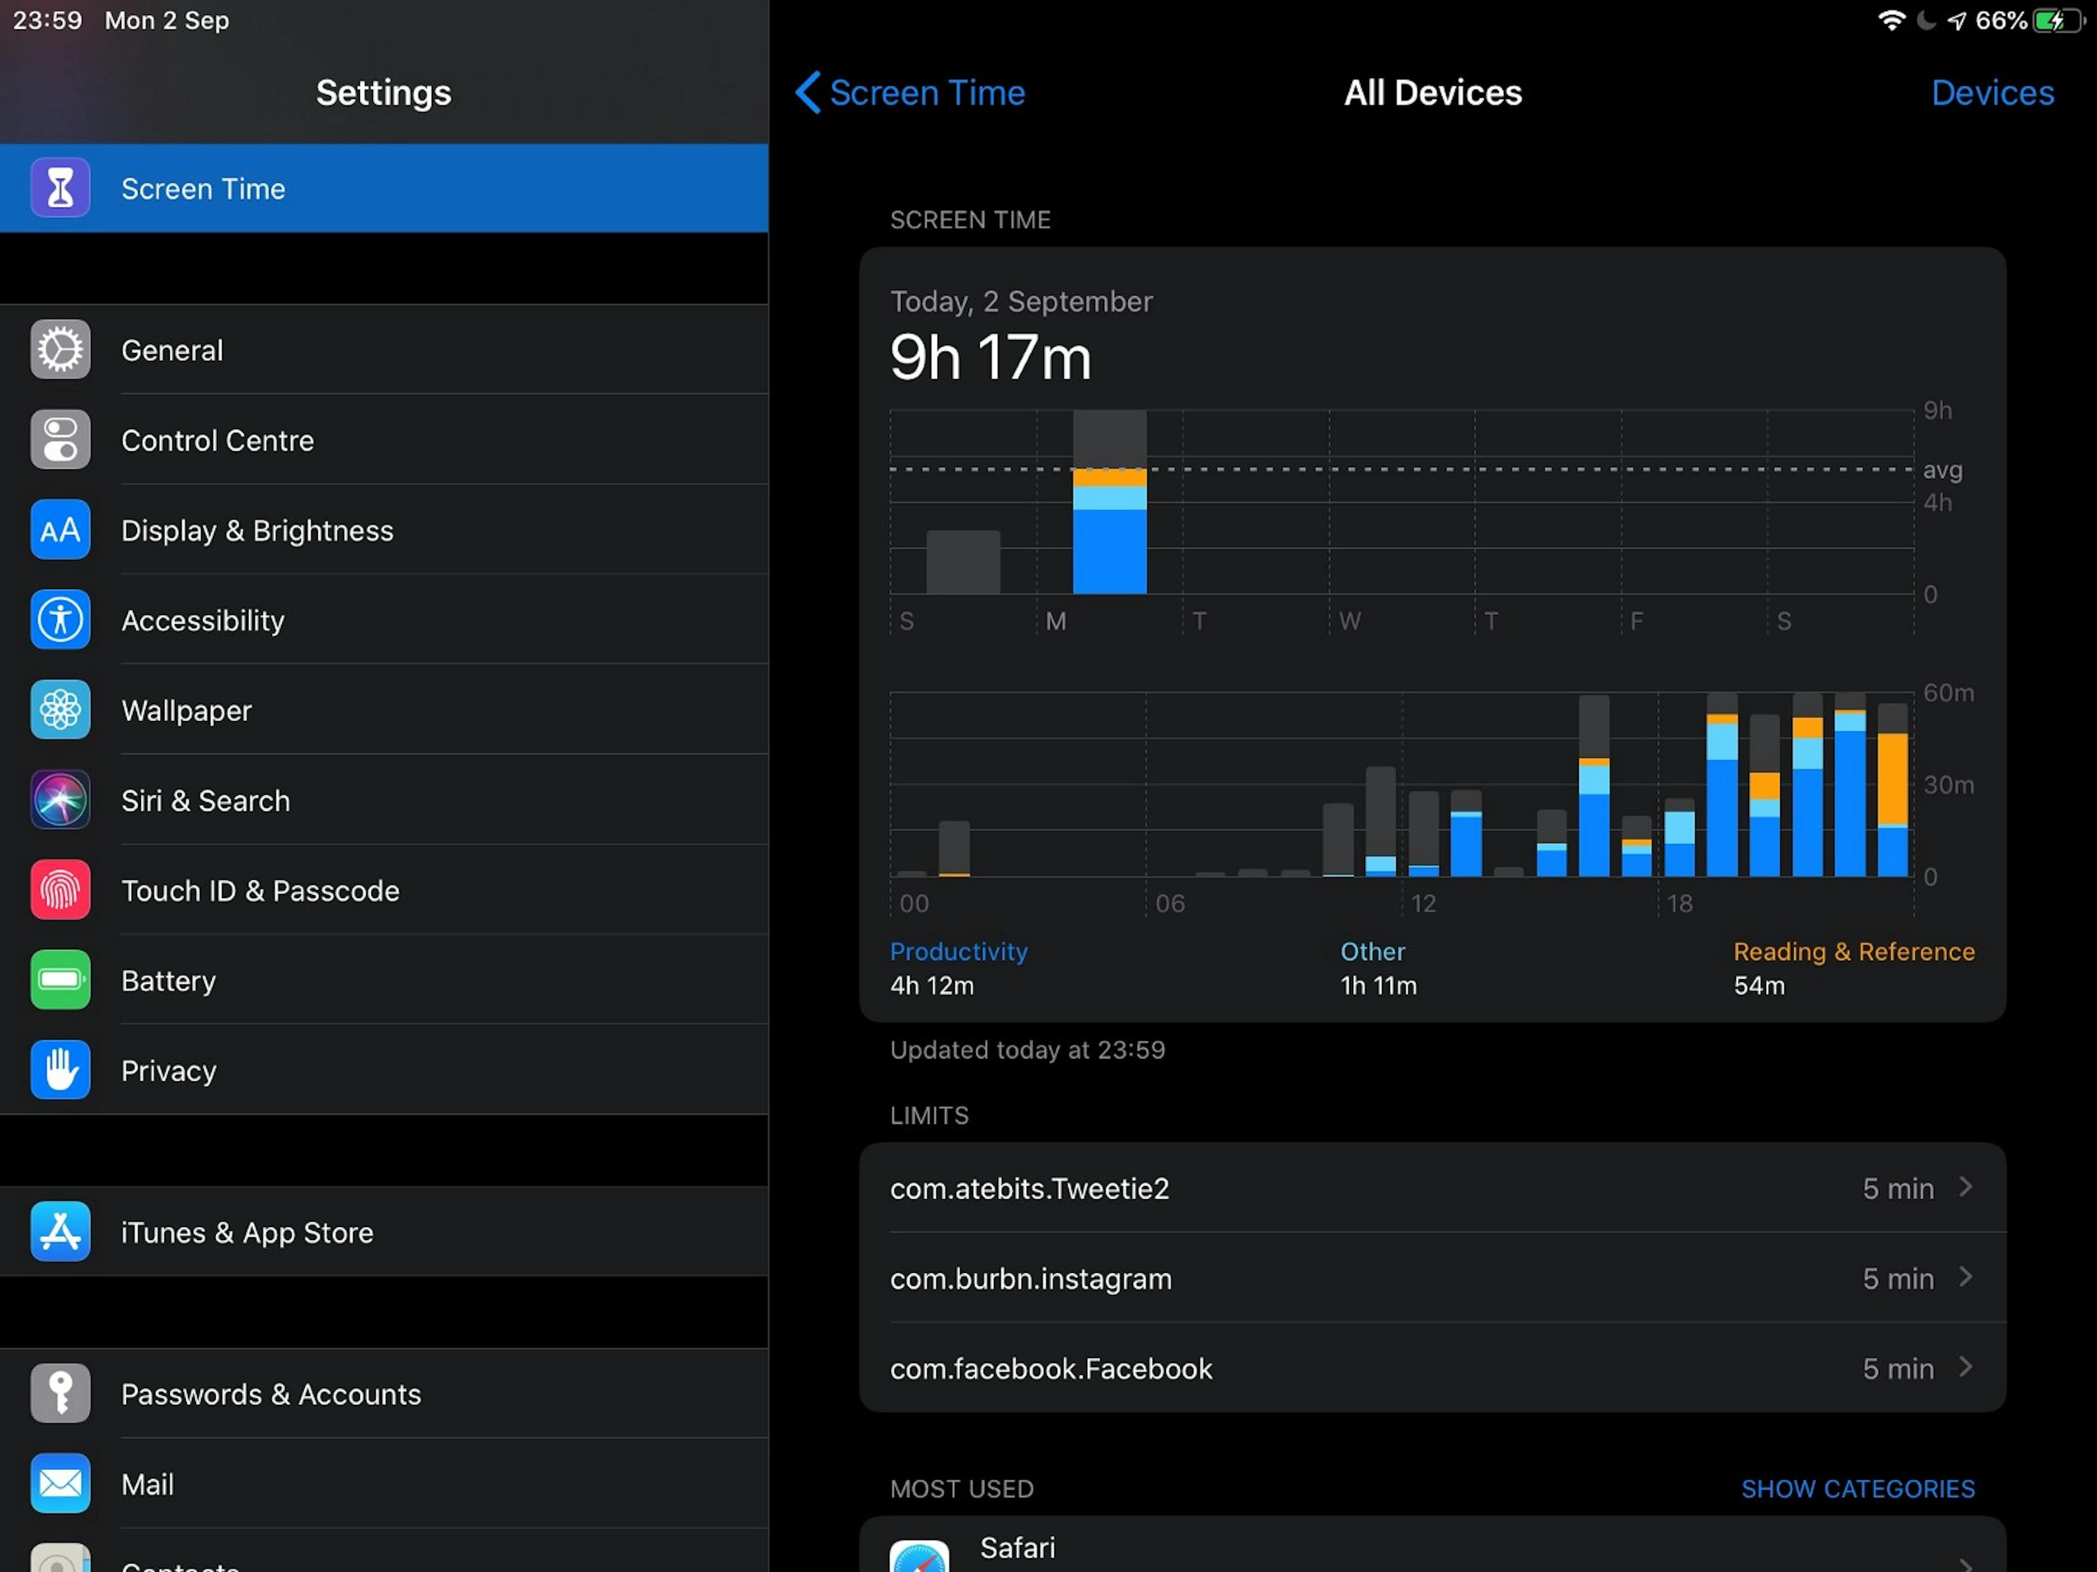
Task: Tap the General gear icon
Action: click(x=60, y=350)
